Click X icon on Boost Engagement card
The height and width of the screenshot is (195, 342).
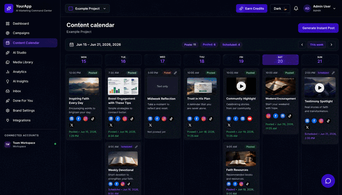[111, 125]
